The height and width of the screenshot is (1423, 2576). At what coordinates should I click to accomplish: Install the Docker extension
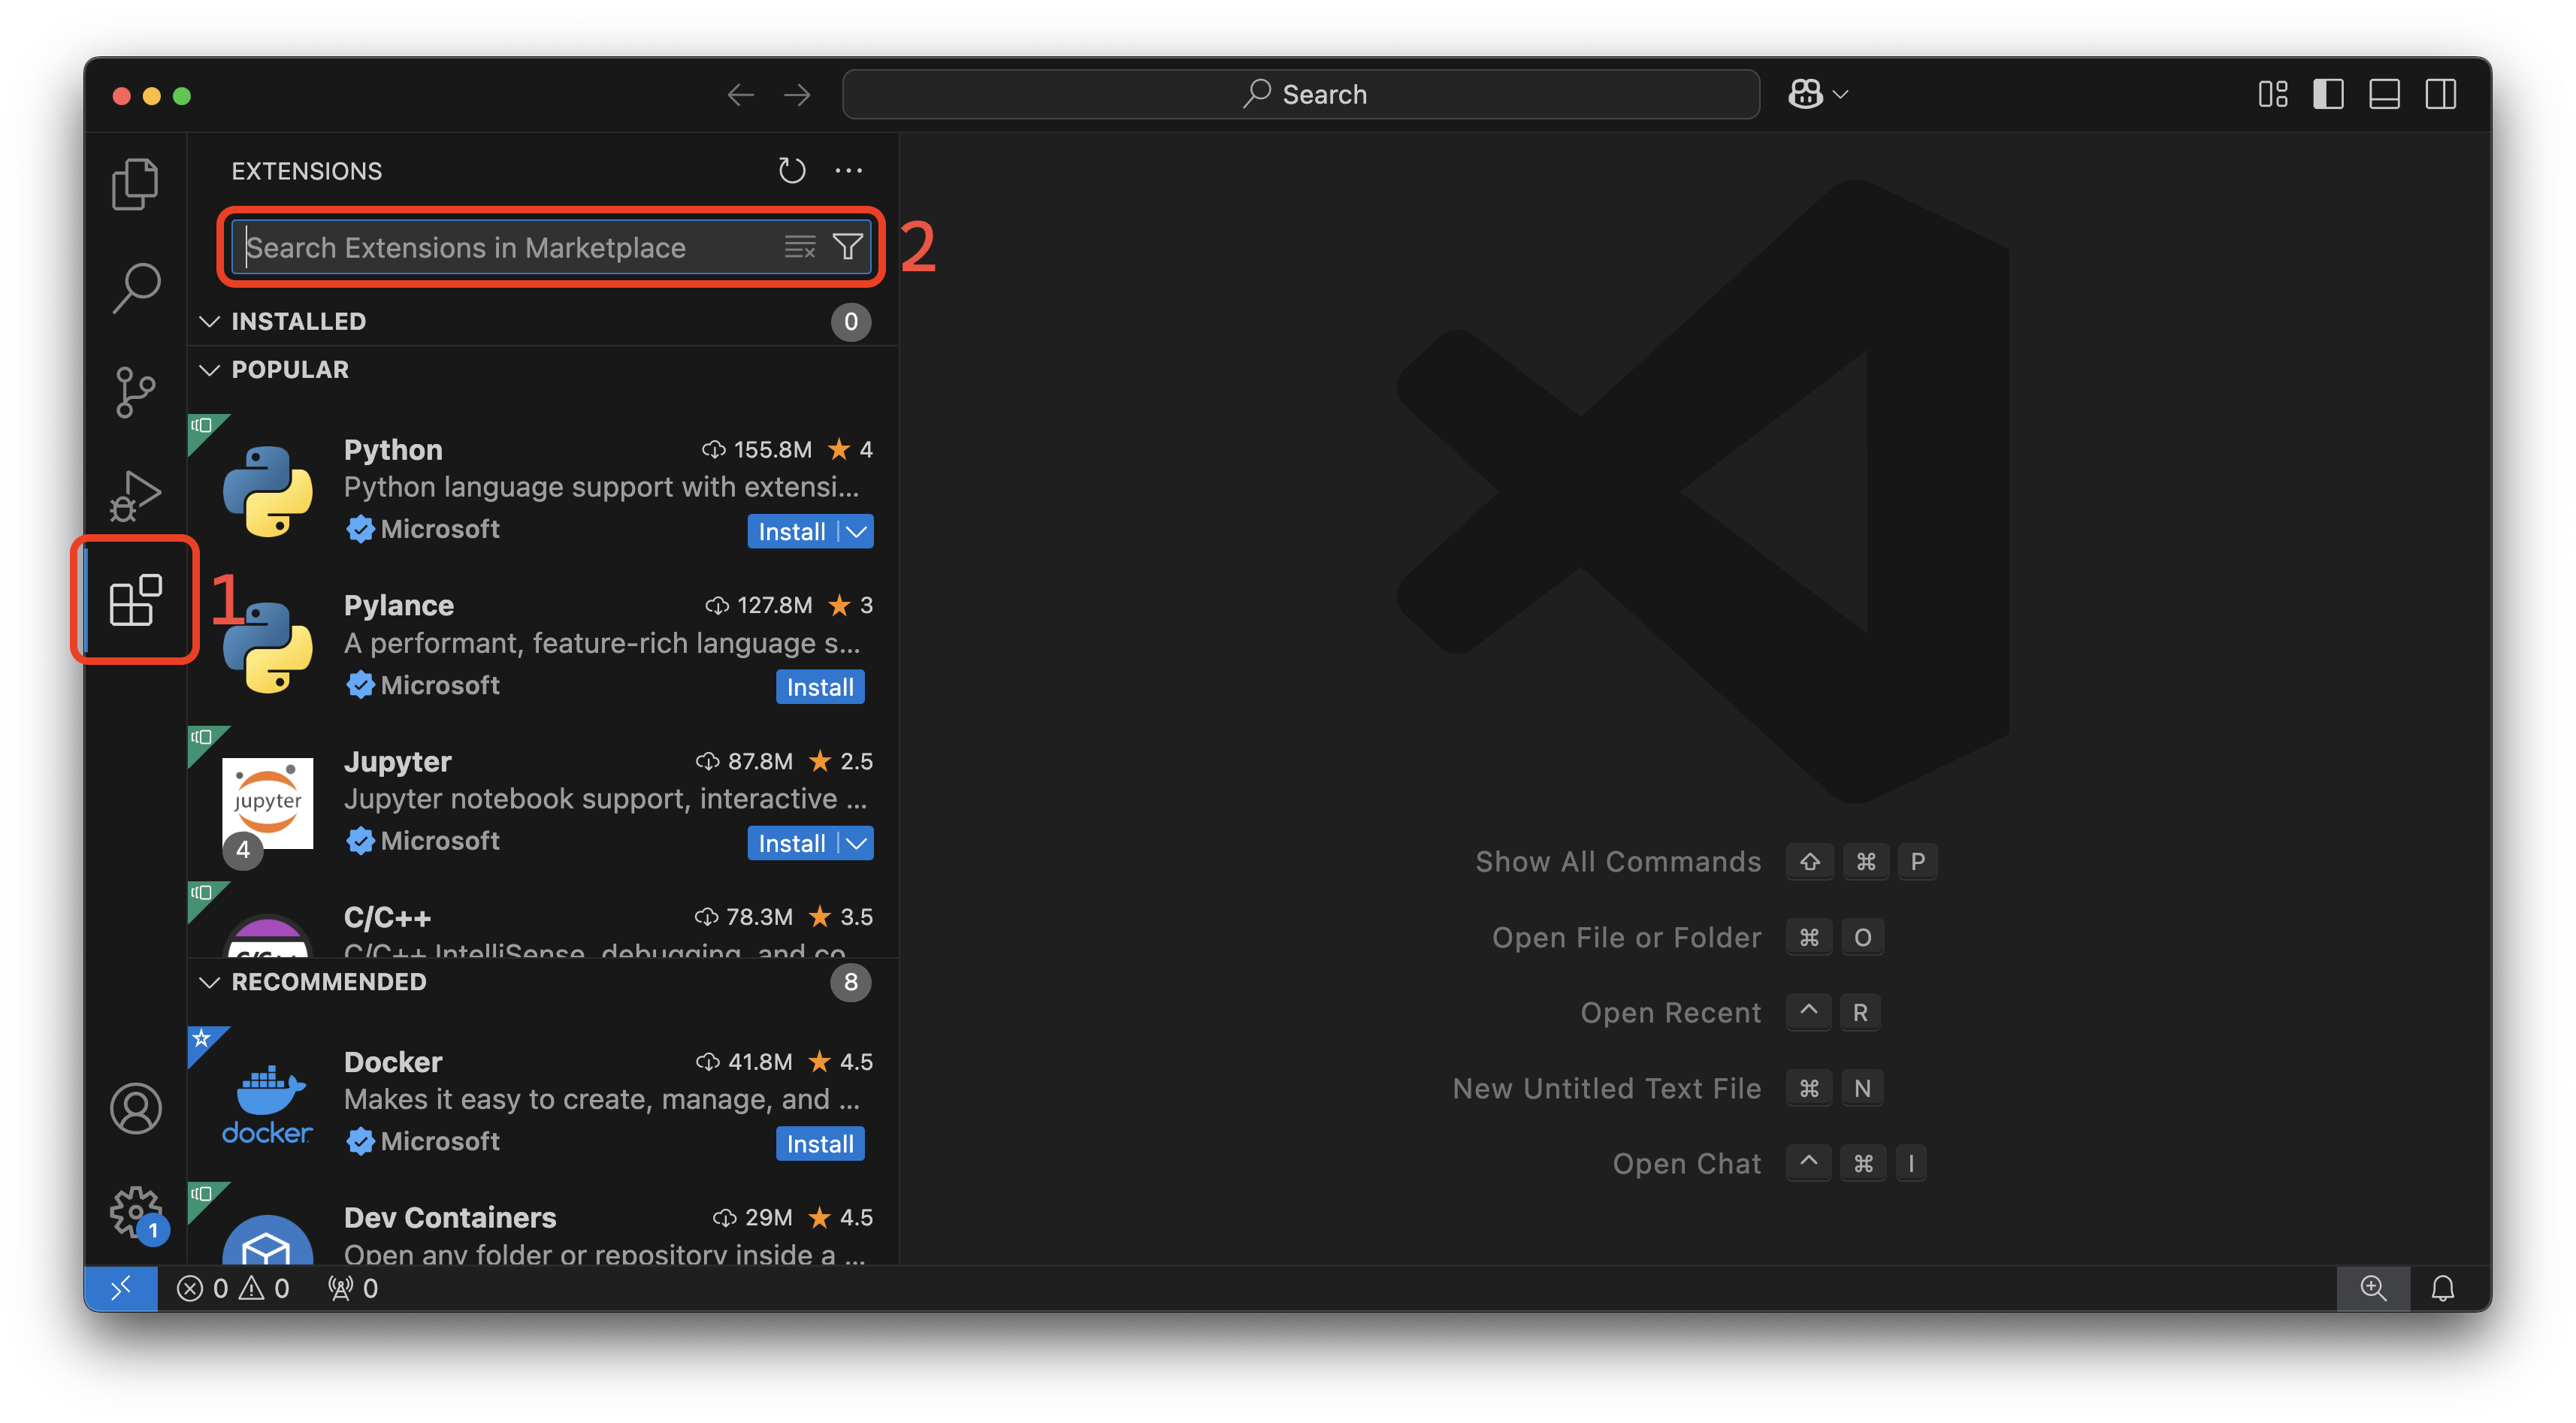tap(819, 1143)
